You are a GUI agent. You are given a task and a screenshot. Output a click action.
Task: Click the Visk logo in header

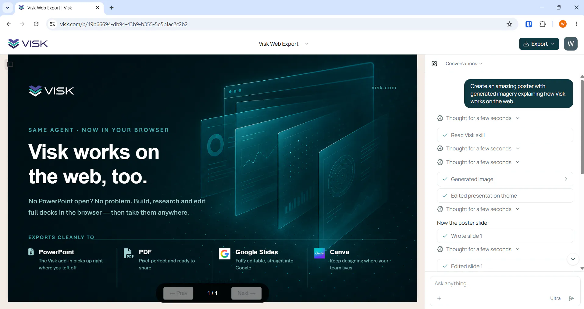coord(28,44)
